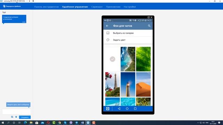The height and width of the screenshot is (125, 223).
Task: Open the Панель инструментов tab
Action: point(46,7)
